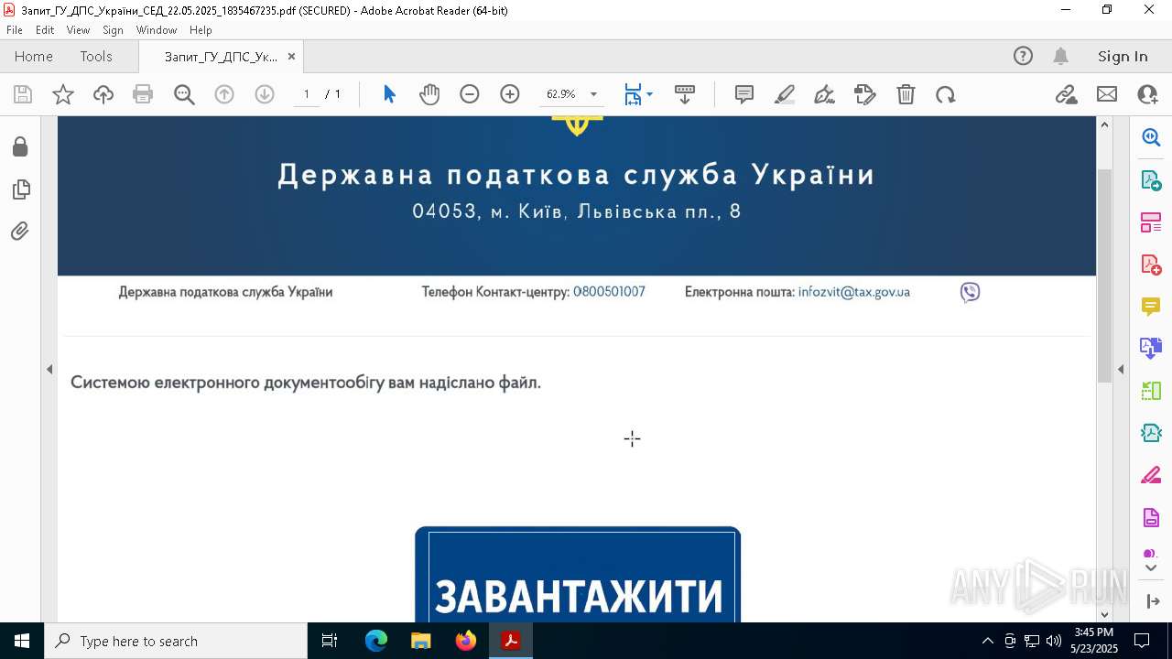1172x659 pixels.
Task: Open the Window menu
Action: [157, 30]
